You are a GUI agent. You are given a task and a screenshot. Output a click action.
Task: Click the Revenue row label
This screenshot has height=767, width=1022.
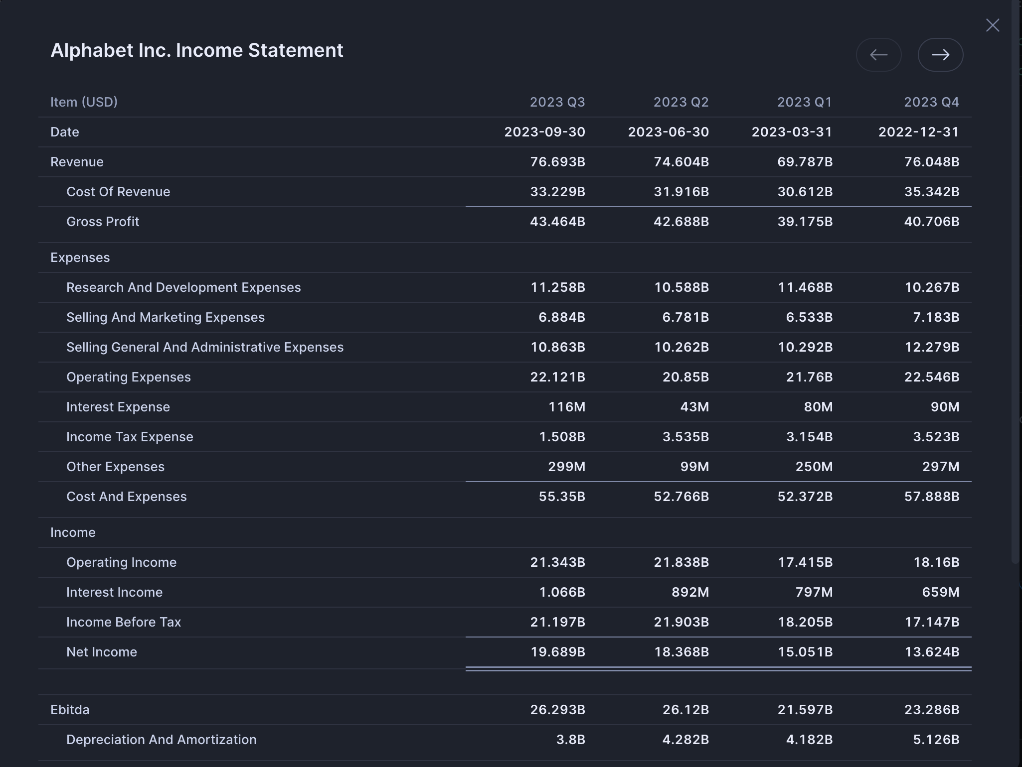pyautogui.click(x=77, y=162)
